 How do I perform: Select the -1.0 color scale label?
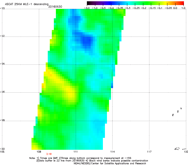click(95, 8)
